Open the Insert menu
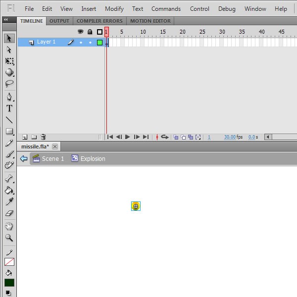The height and width of the screenshot is (297, 297). (89, 9)
